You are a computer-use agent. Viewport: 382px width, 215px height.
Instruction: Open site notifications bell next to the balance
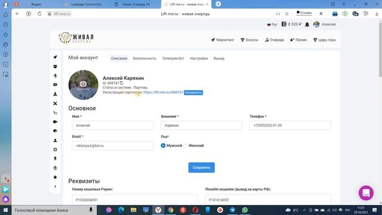[307, 24]
